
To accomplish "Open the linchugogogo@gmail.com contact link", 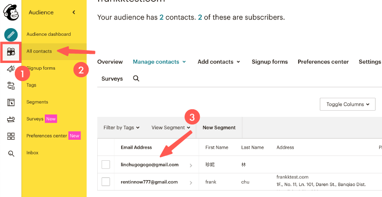I will 149,165.
